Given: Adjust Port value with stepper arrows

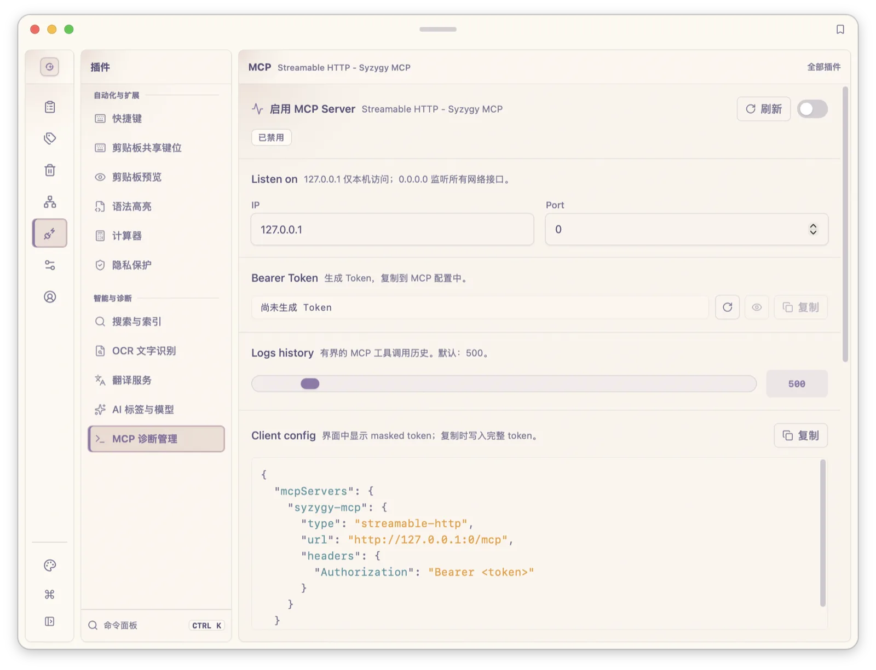Looking at the screenshot, I should pos(813,229).
